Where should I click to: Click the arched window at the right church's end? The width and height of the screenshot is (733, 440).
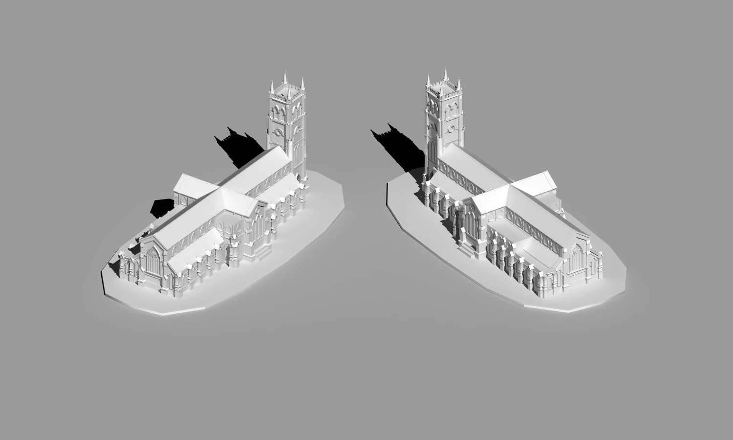(577, 257)
